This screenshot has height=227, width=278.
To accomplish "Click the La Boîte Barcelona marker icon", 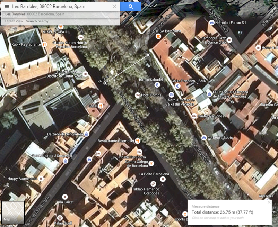I will (x=163, y=179).
